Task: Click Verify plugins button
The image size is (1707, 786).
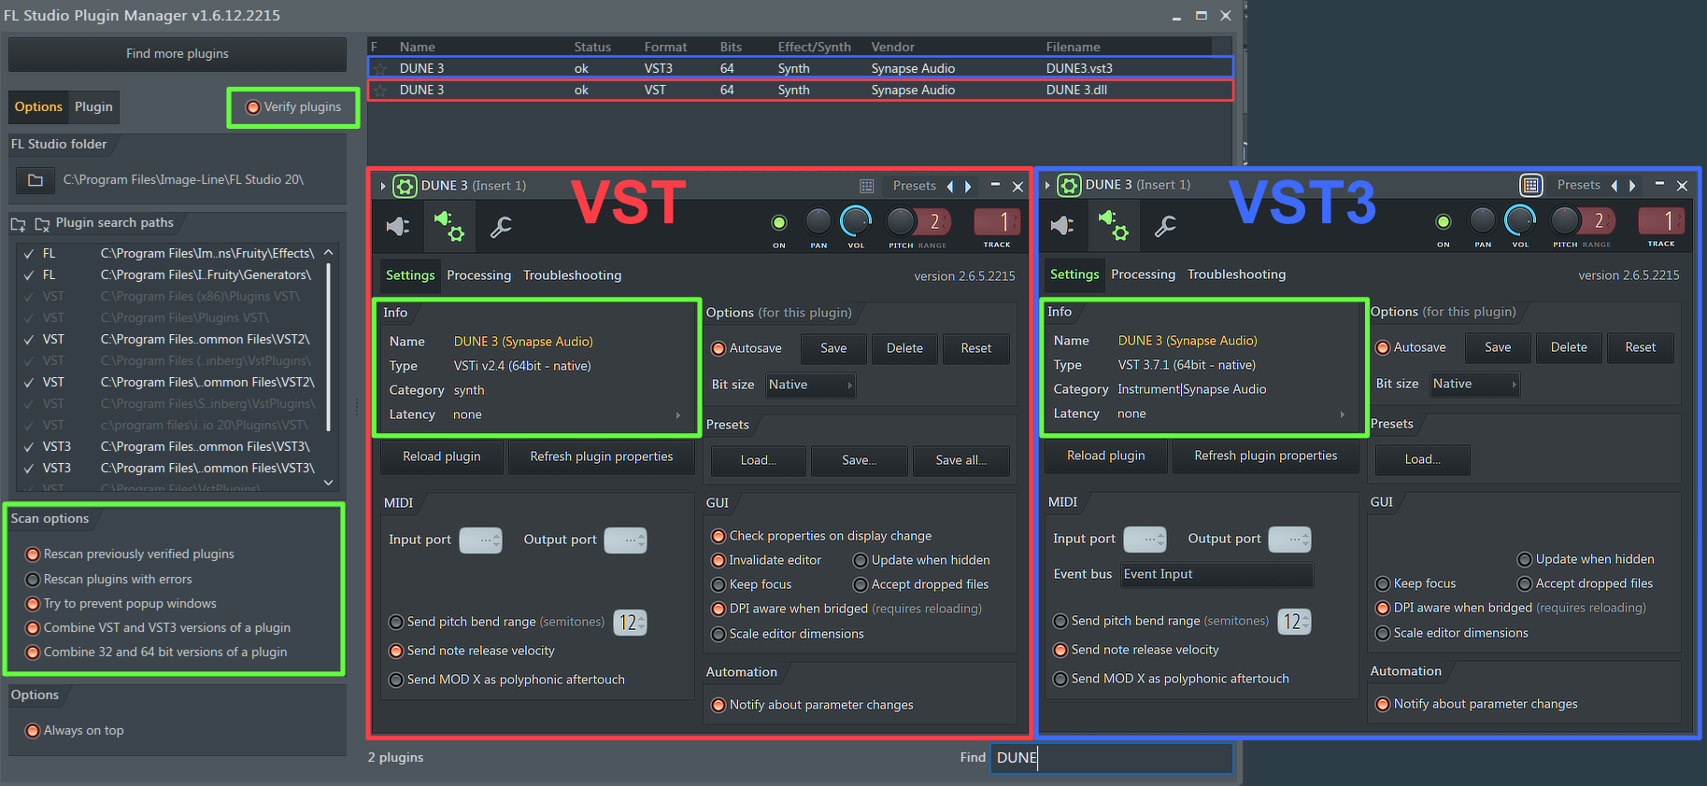Action: click(294, 107)
